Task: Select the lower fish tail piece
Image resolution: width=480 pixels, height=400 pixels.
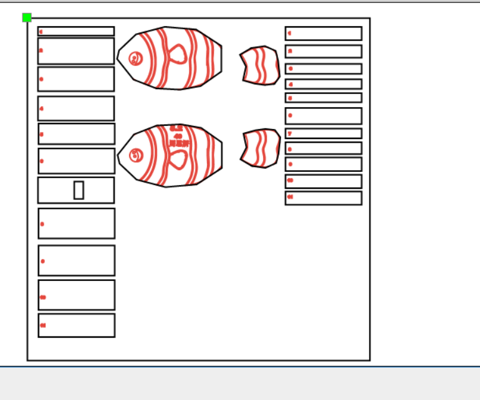Action: pos(260,148)
